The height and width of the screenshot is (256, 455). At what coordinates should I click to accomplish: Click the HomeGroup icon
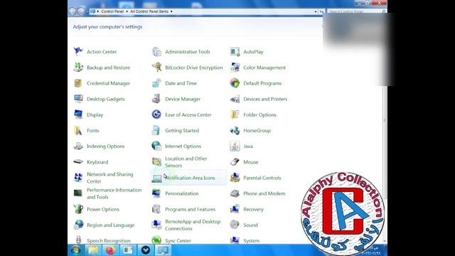pos(235,131)
